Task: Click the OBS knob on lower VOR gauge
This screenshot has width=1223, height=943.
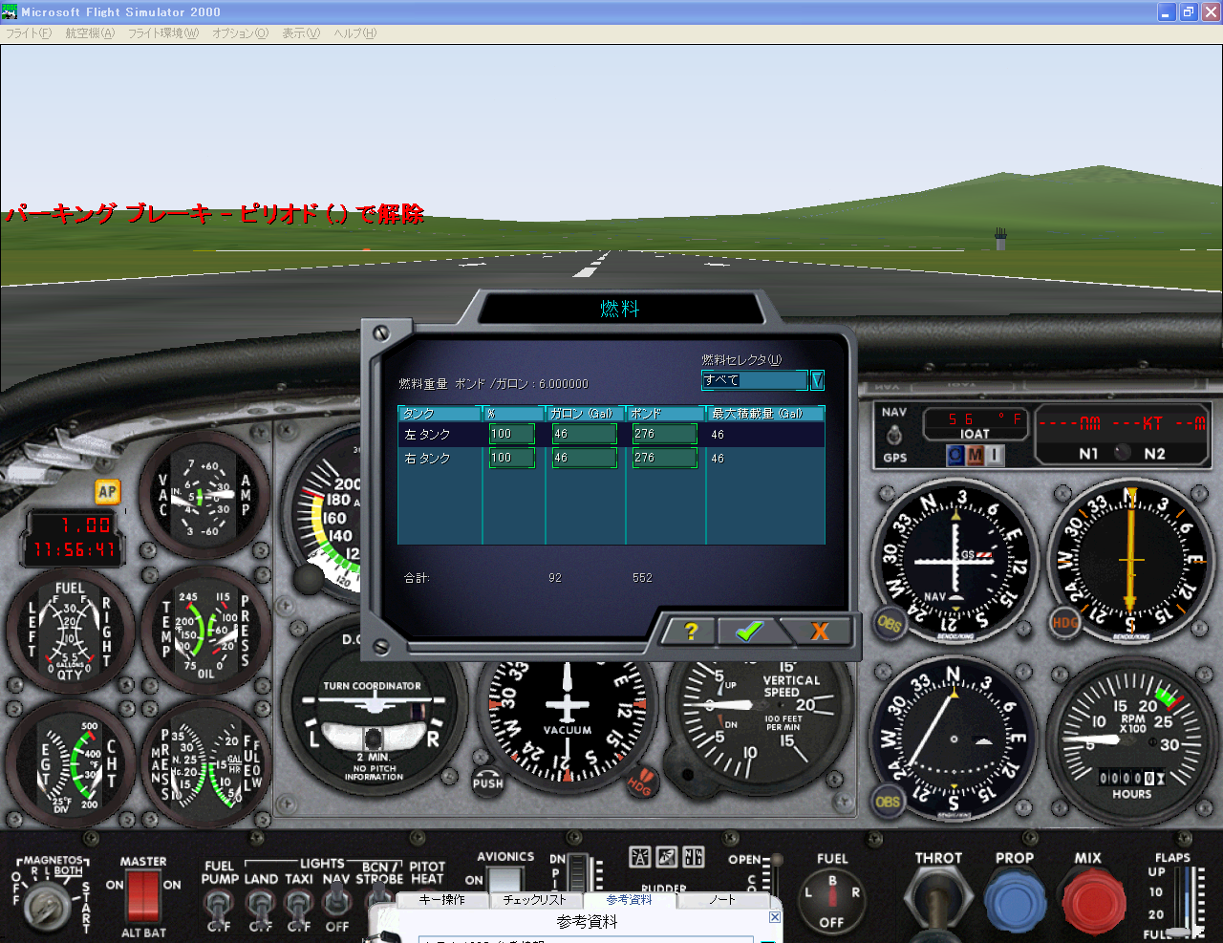Action: pos(889,801)
